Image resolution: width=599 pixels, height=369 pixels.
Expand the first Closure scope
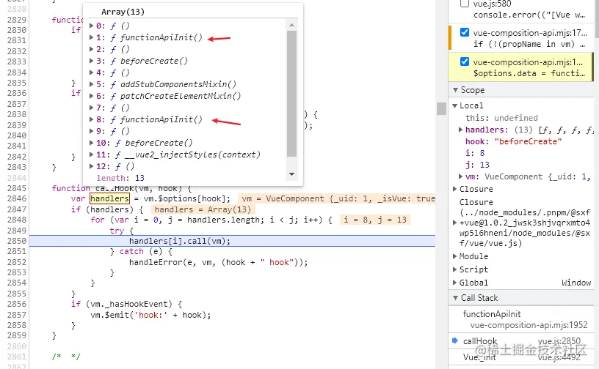tap(454, 189)
